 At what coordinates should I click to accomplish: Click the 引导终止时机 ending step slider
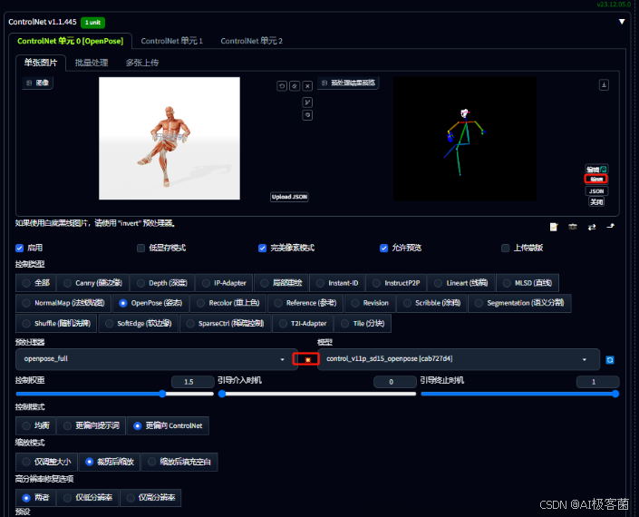pyautogui.click(x=520, y=394)
